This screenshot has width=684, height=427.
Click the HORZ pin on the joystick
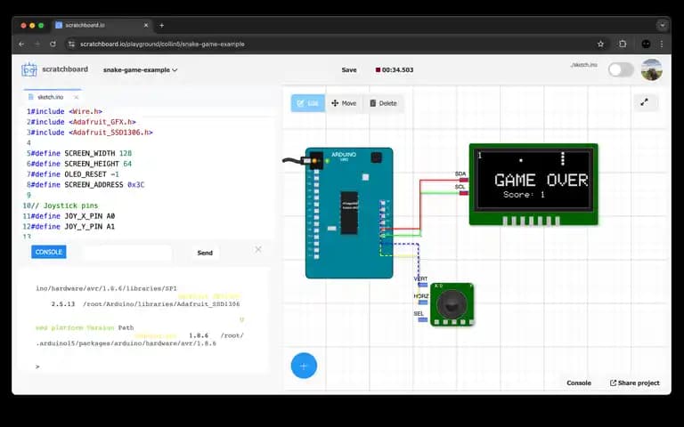[422, 302]
